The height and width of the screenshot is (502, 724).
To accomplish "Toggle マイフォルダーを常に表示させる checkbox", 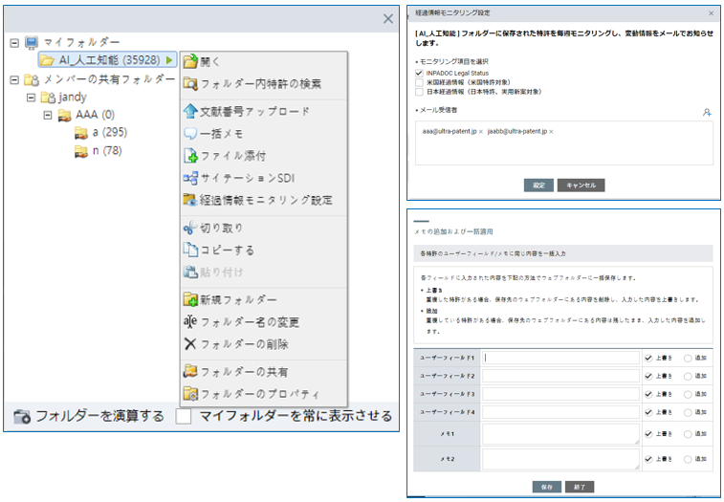I will pos(184,417).
